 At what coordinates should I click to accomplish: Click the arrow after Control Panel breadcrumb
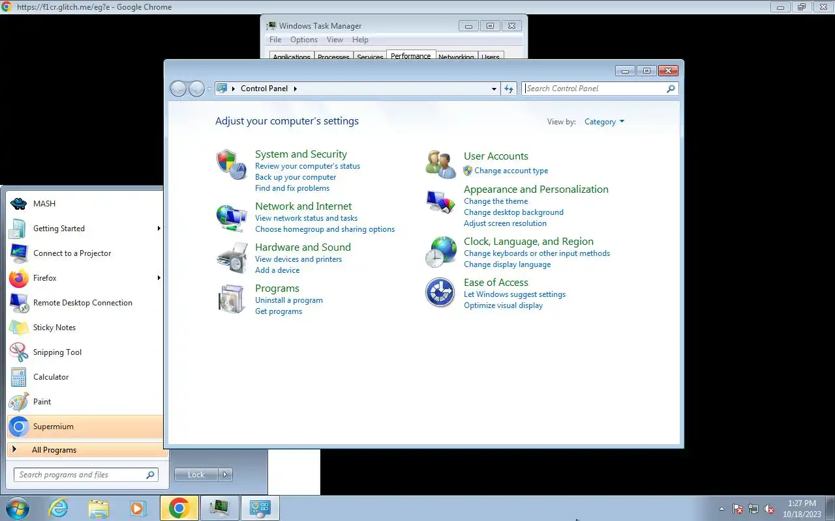tap(295, 89)
